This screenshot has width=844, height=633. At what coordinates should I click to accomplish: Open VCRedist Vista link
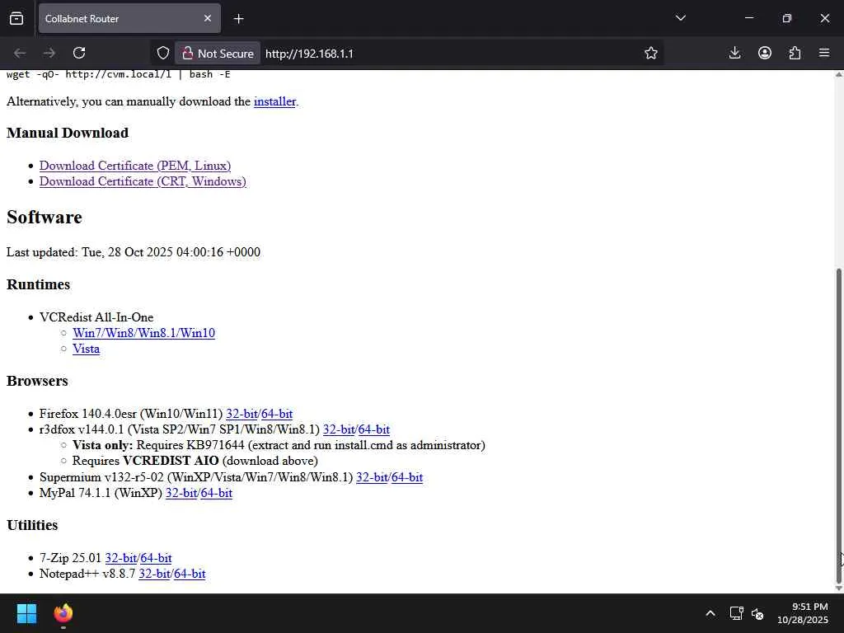tap(86, 349)
